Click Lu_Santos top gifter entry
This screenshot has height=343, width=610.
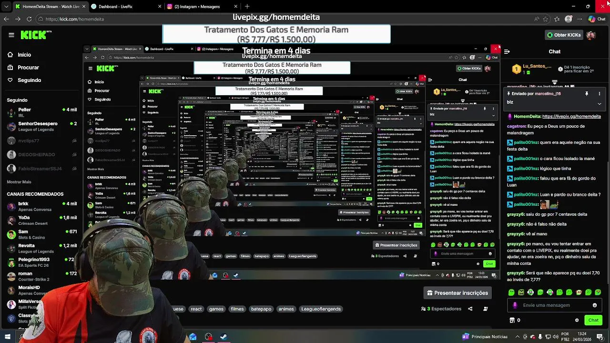click(532, 69)
